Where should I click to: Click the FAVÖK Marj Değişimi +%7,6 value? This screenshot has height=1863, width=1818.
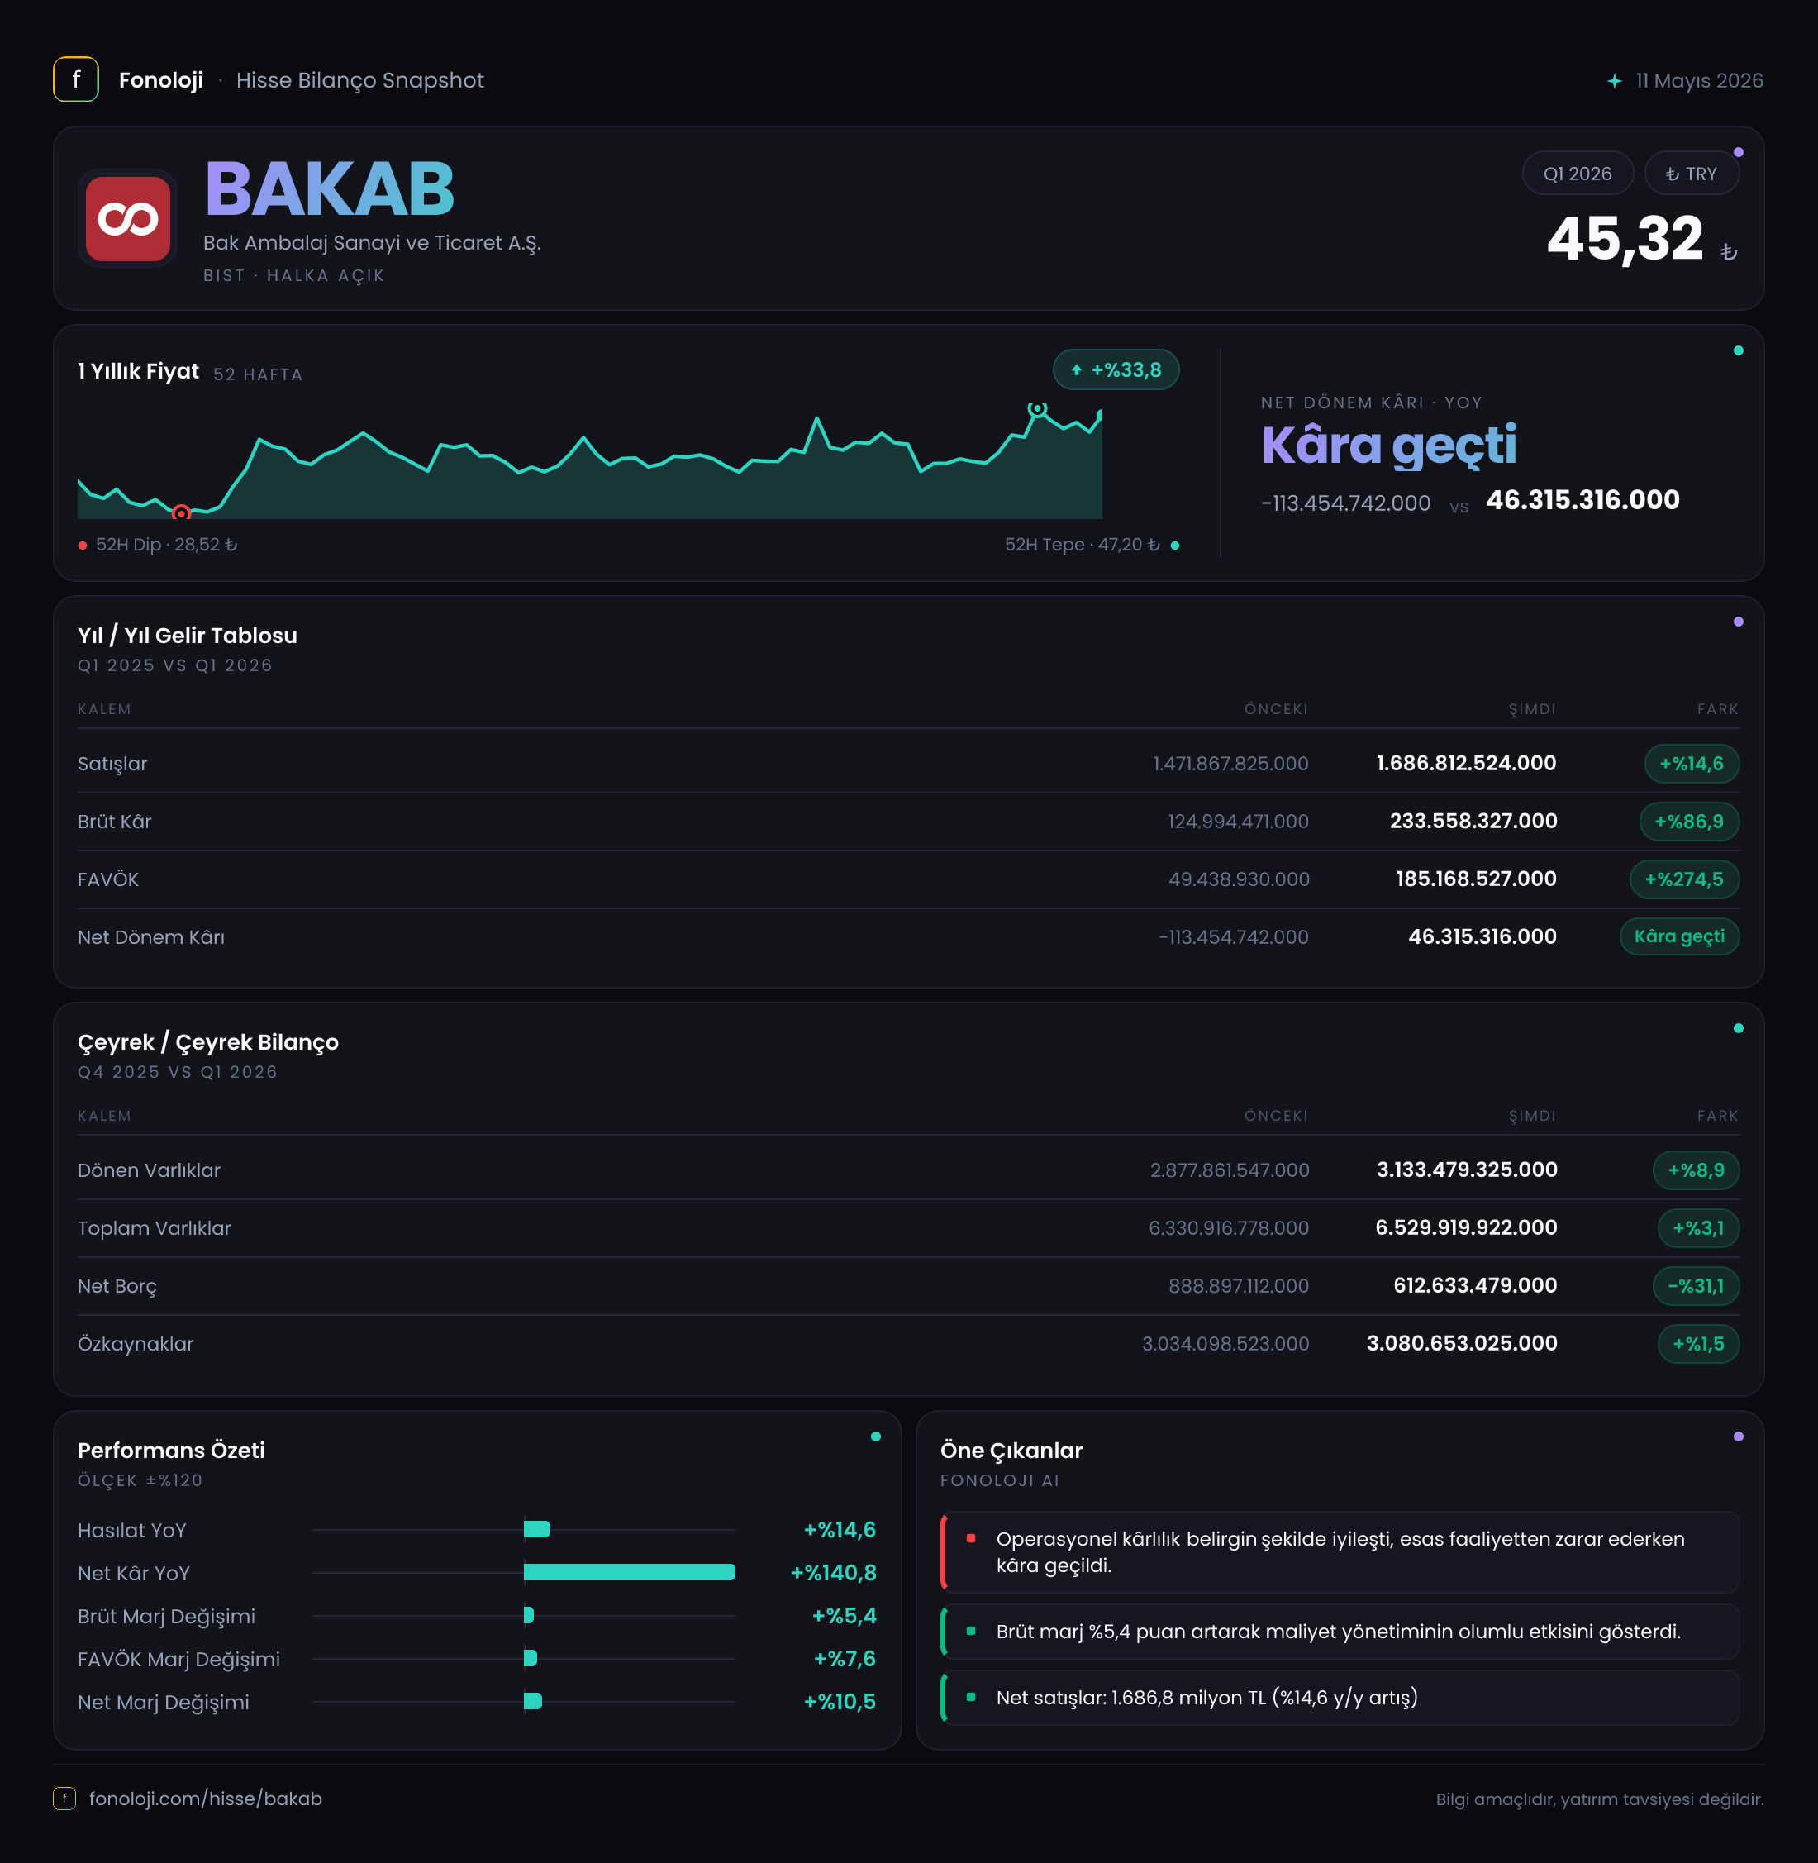point(845,1659)
